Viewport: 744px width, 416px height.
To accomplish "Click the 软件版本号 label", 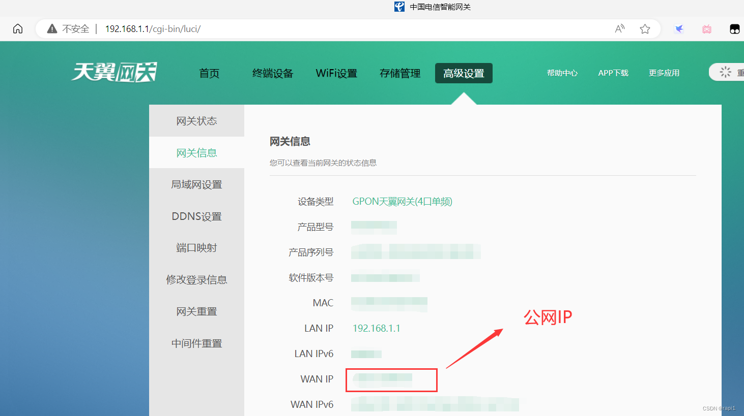I will tap(311, 278).
